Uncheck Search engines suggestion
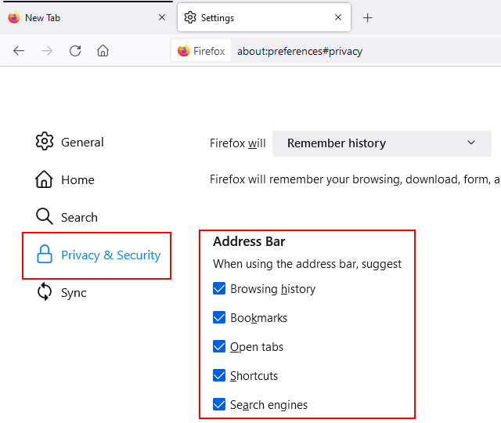The image size is (501, 423). click(219, 404)
